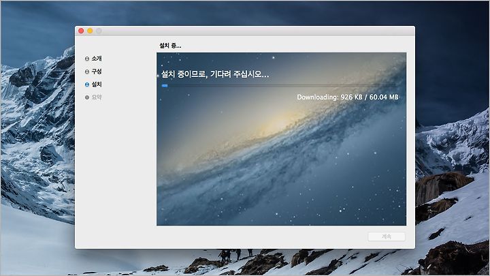The width and height of the screenshot is (490, 276).
Task: Click the 설치 중이므로, 기다려 주십시오... message
Action: click(x=215, y=74)
